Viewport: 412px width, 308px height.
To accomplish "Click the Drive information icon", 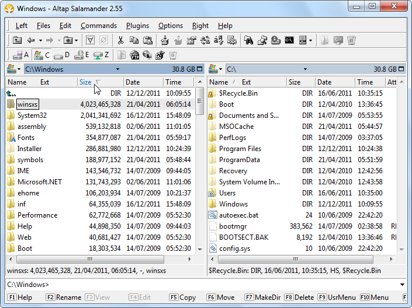I will coord(276,40).
